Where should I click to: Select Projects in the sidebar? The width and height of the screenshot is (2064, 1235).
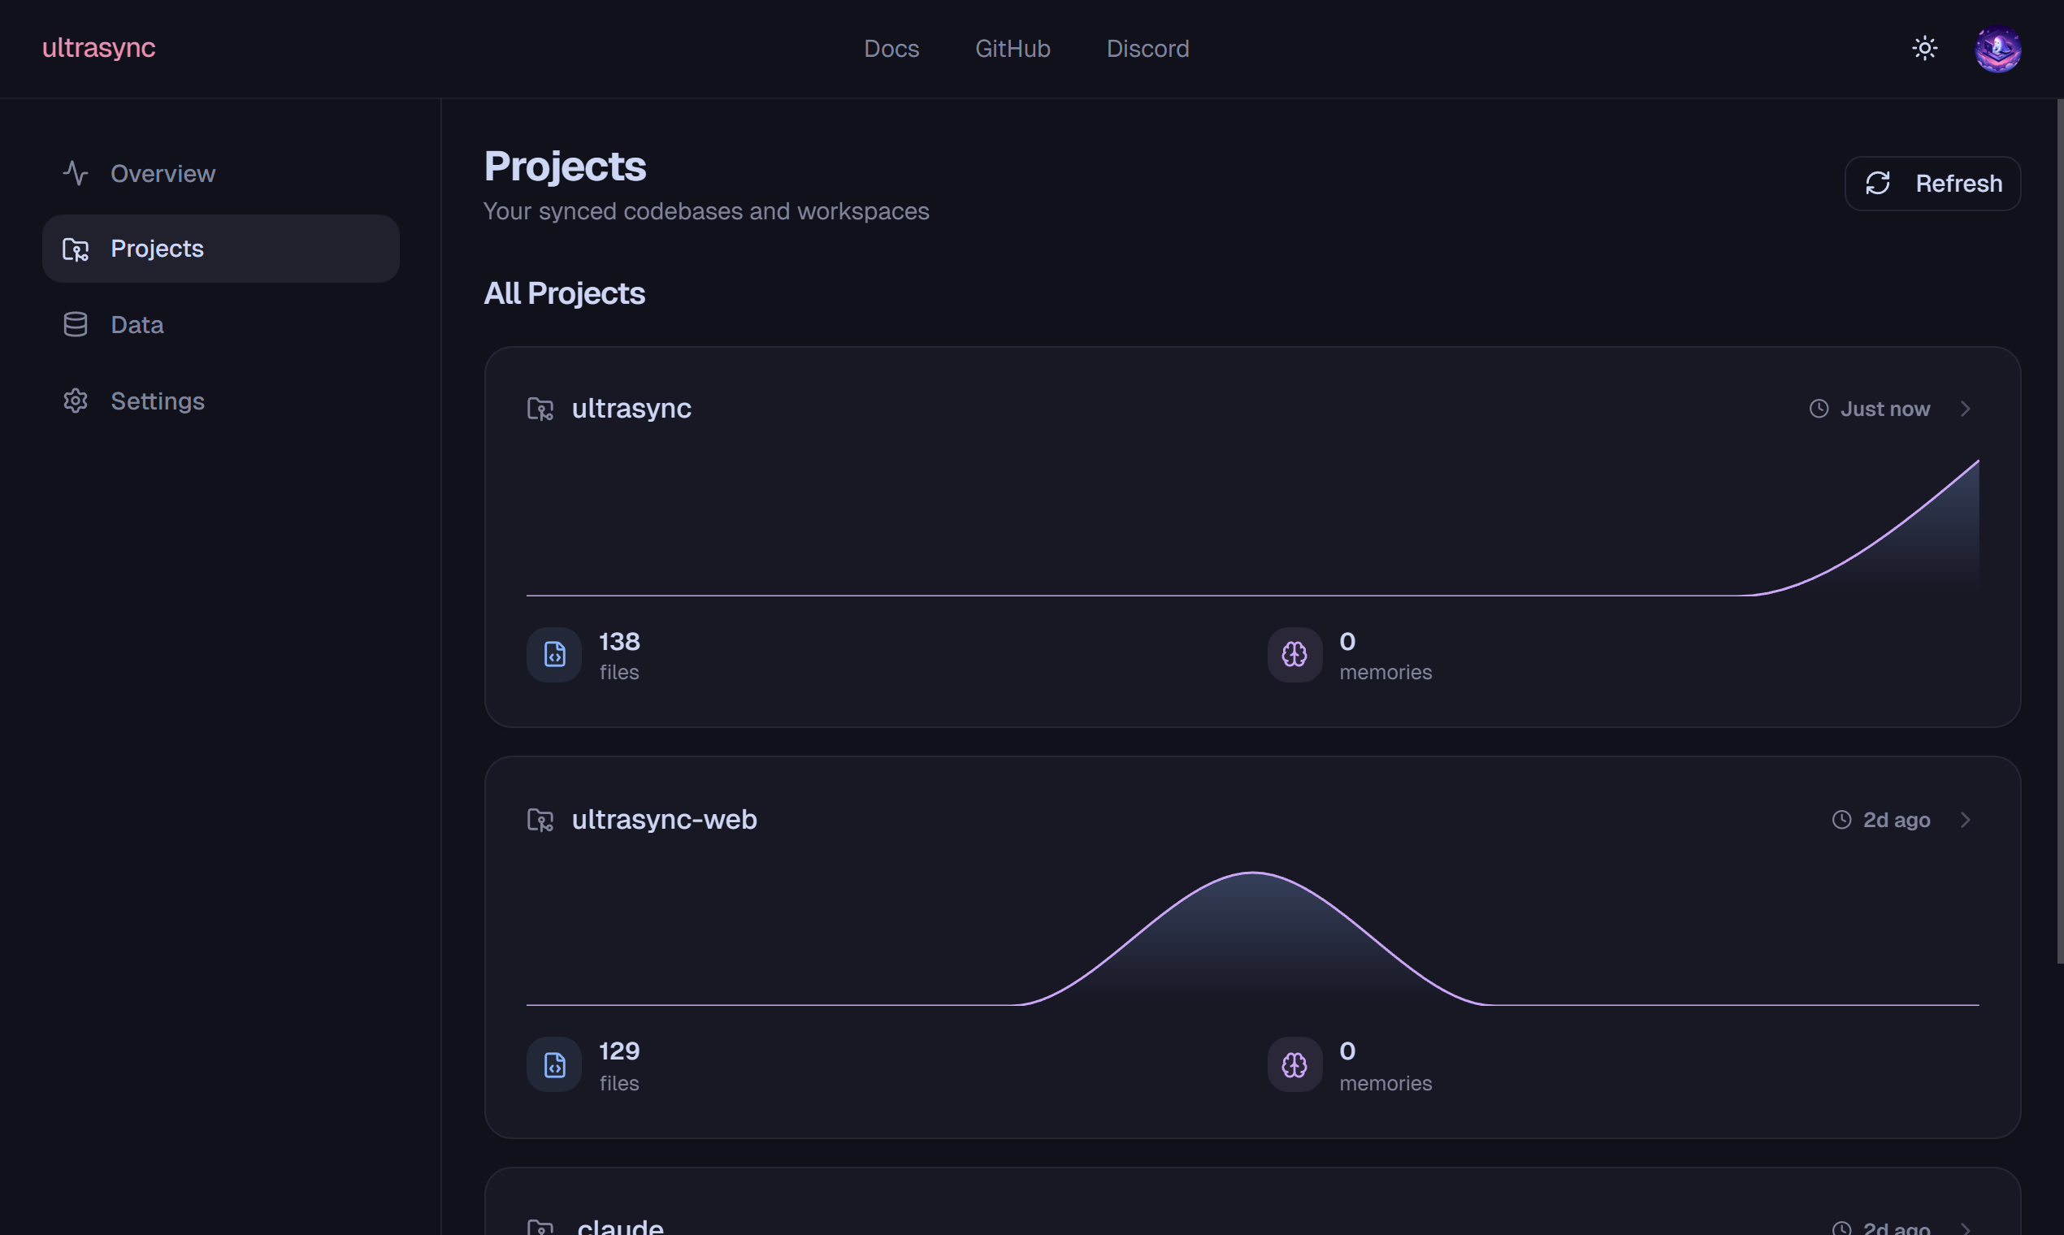tap(157, 248)
